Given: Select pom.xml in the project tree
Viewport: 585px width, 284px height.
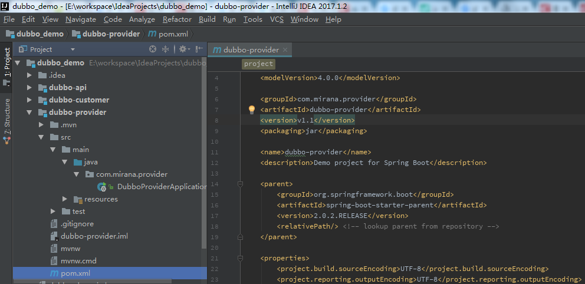Looking at the screenshot, I should pyautogui.click(x=110, y=273).
